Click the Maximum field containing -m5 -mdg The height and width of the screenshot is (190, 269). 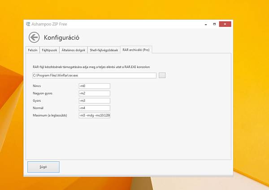tap(94, 116)
